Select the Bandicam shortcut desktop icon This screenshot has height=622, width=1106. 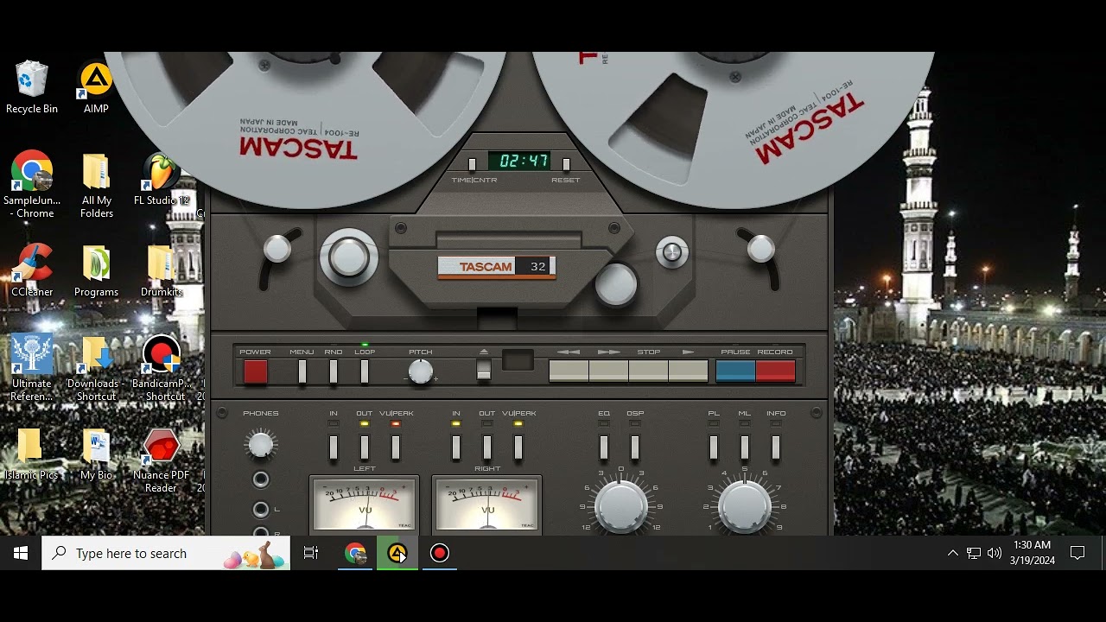[162, 368]
